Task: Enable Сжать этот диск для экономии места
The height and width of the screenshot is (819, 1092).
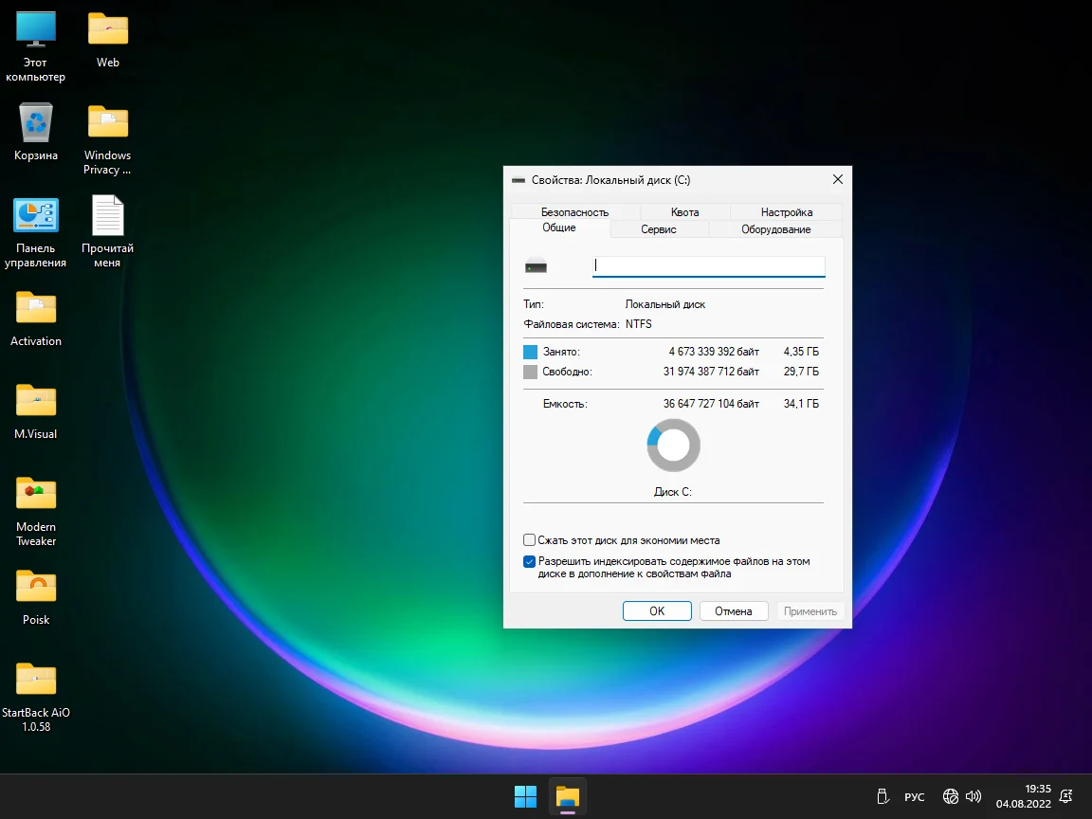Action: click(x=530, y=540)
